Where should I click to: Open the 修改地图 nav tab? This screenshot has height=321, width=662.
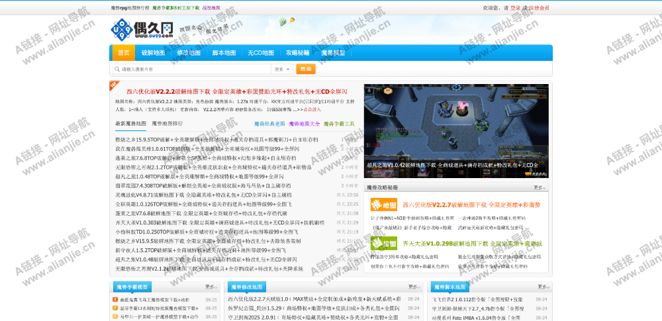coord(188,53)
